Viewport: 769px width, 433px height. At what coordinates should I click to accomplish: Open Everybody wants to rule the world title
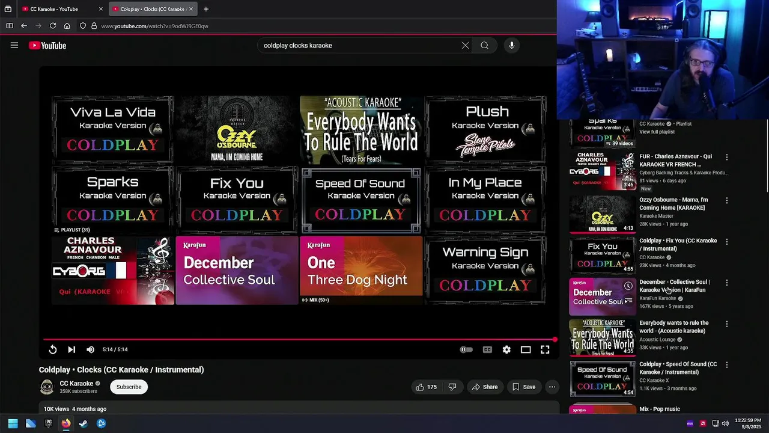[673, 327]
